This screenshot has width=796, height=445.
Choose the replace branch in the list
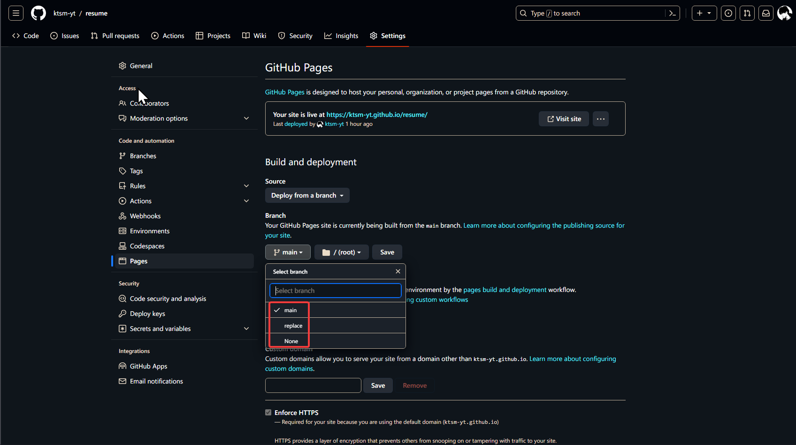pos(336,326)
